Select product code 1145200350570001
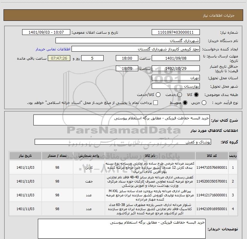The height and width of the screenshot is (239, 247). coord(212,181)
